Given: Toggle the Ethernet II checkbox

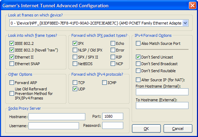Looking at the screenshot, I should (x=12, y=57).
